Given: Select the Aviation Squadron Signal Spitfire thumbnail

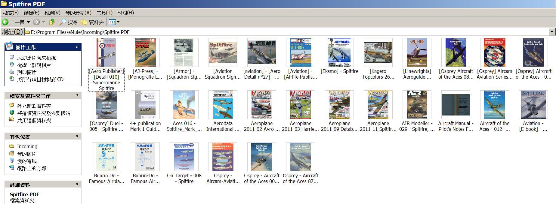Looking at the screenshot, I should pos(223,52).
